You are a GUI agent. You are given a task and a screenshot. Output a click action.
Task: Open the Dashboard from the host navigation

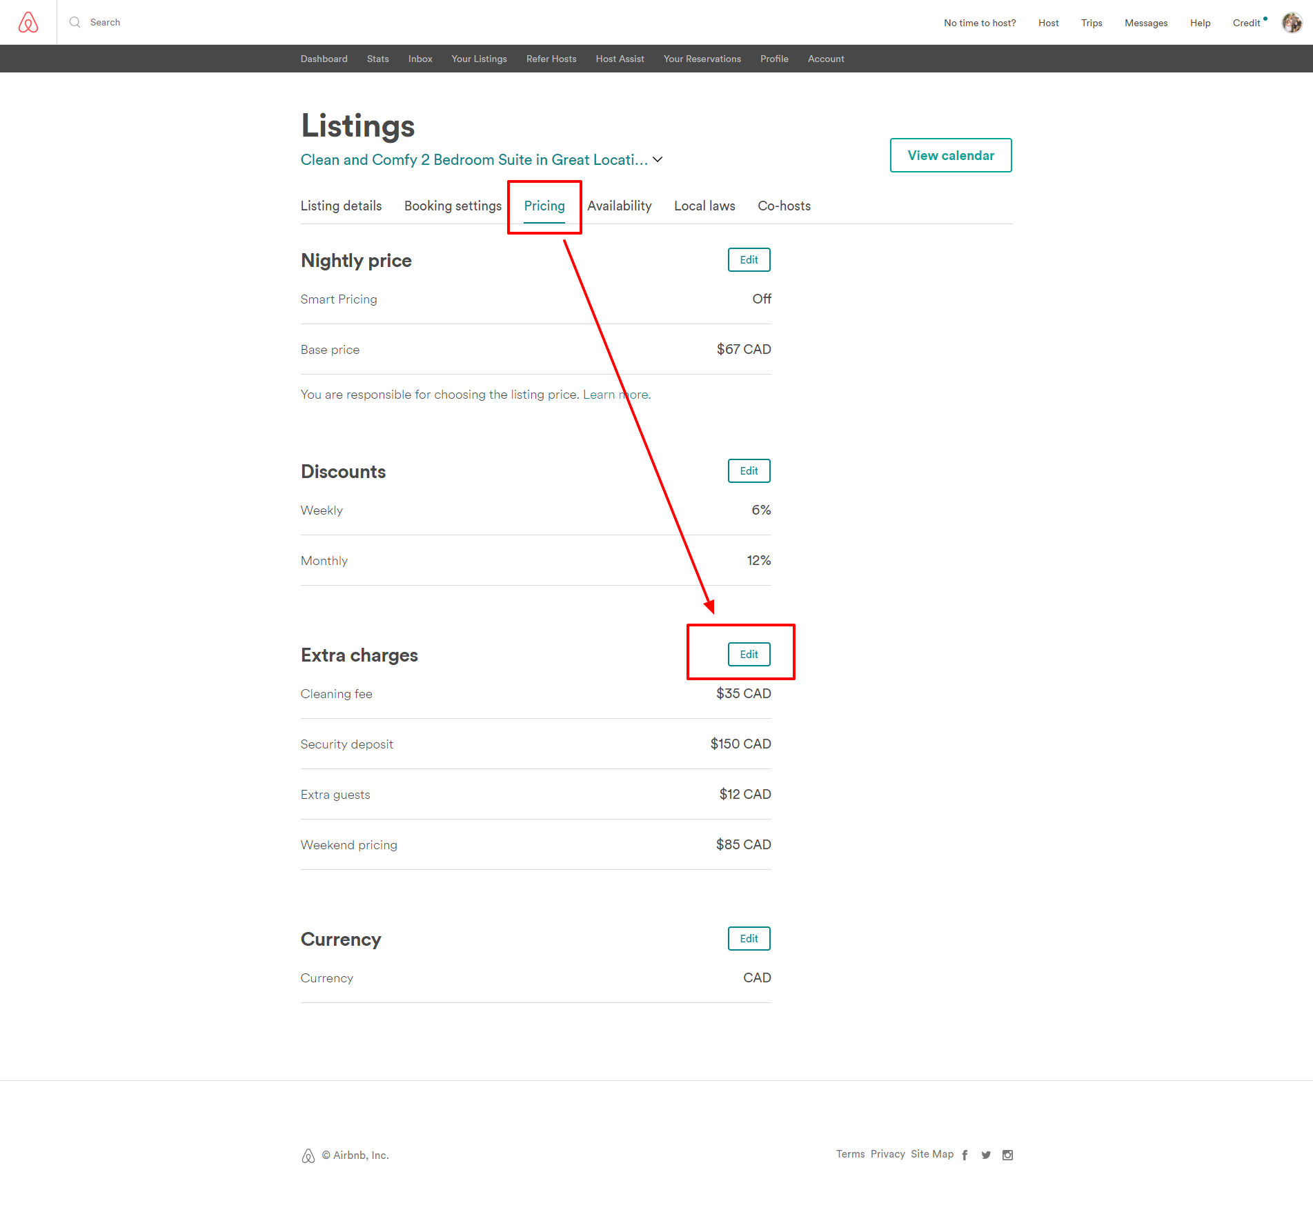tap(324, 59)
